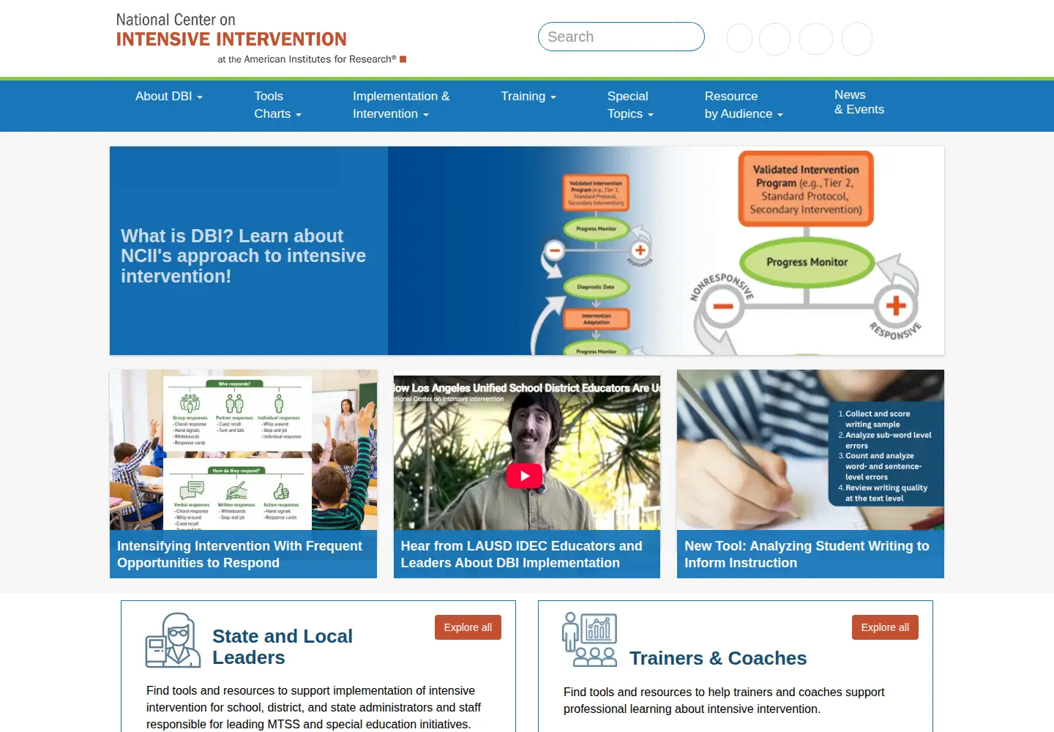
Task: Open the State and Local Leaders heading
Action: click(x=283, y=646)
